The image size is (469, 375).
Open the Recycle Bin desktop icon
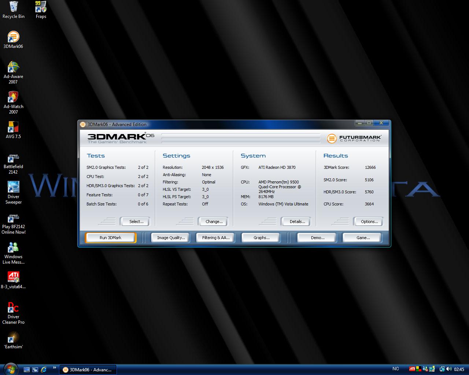click(x=14, y=10)
